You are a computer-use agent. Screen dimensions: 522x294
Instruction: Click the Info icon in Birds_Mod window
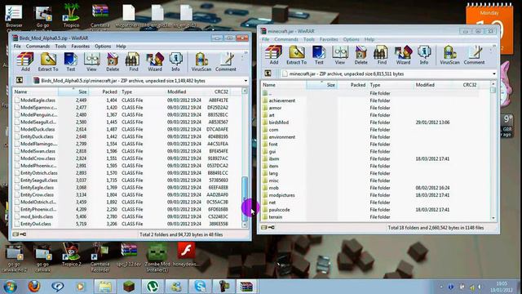(x=176, y=62)
